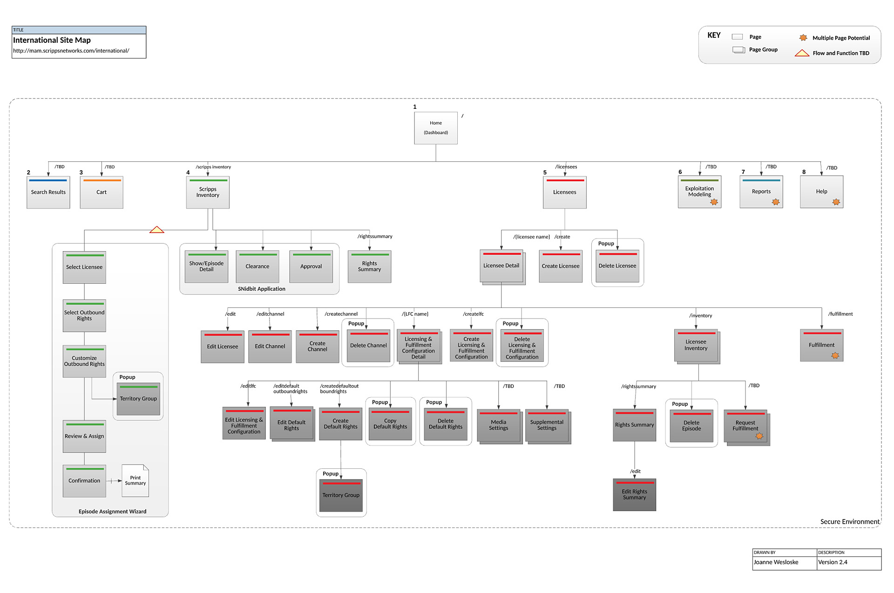
Task: Click the red triangle above Episode Assignment Wizard
Action: tap(157, 230)
